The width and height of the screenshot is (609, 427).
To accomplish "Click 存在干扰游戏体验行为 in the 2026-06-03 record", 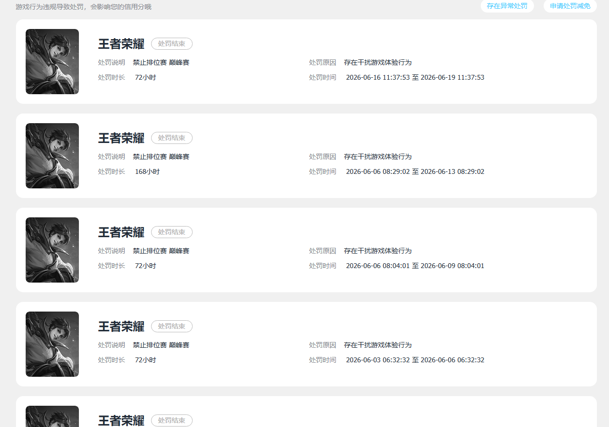I will 378,345.
